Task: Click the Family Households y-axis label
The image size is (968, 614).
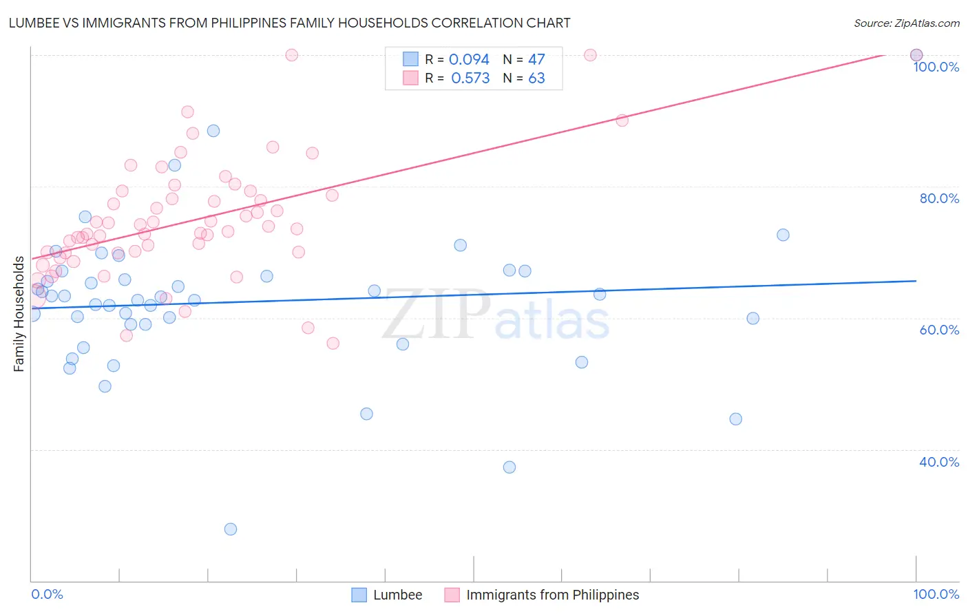Action: point(19,314)
